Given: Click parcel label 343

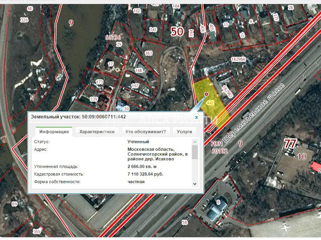Looking at the screenshot, I should [153, 30].
